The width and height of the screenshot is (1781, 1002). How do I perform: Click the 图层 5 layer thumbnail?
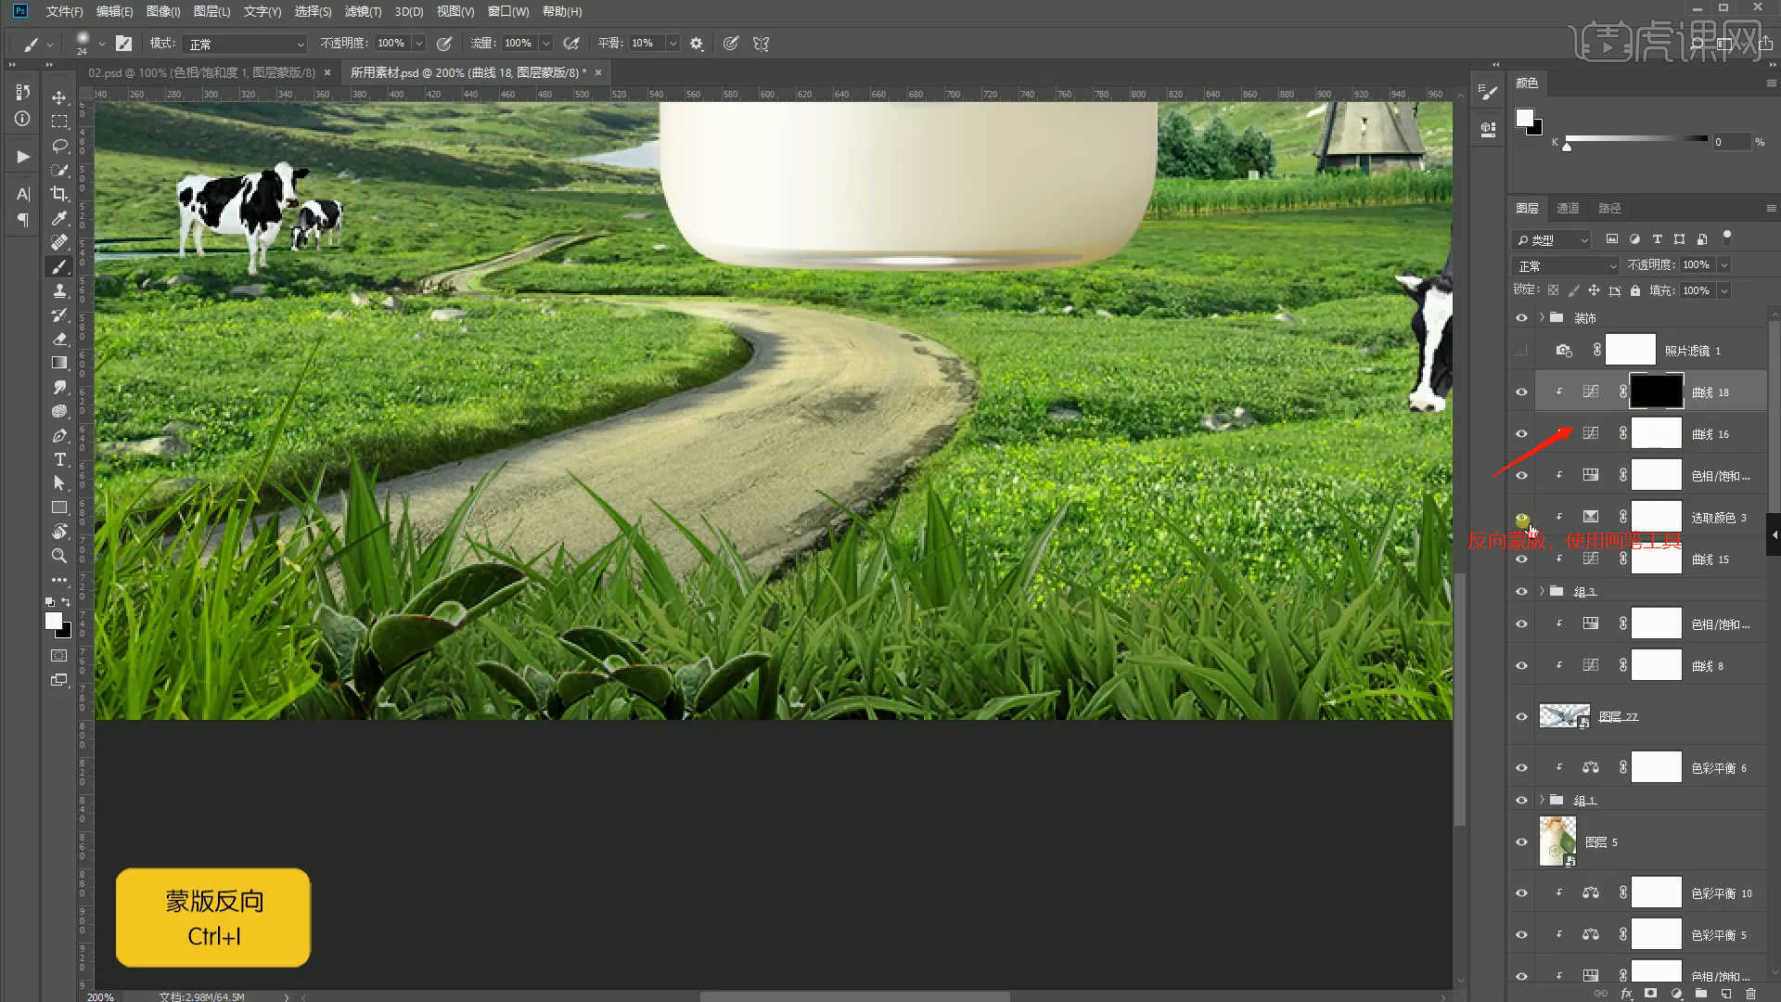(x=1557, y=841)
